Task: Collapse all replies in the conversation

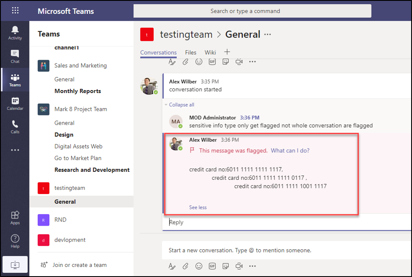Action: point(181,105)
